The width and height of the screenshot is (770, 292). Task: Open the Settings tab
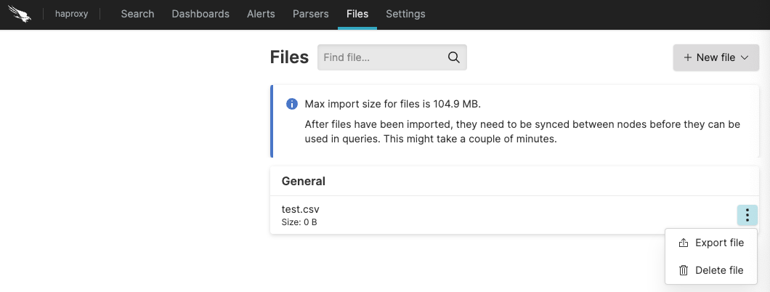coord(405,15)
